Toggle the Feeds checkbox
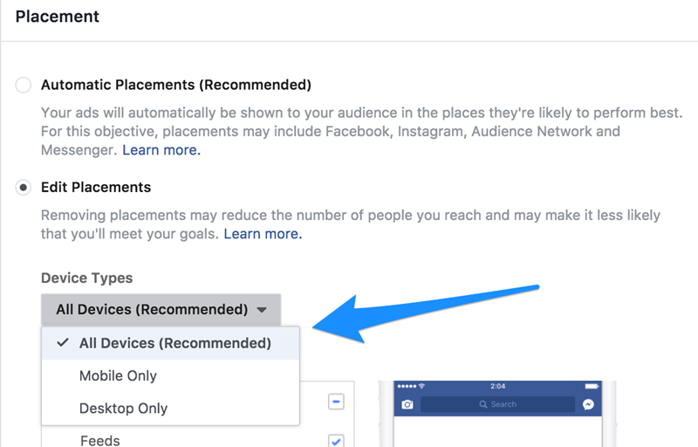The image size is (698, 447). (x=336, y=441)
